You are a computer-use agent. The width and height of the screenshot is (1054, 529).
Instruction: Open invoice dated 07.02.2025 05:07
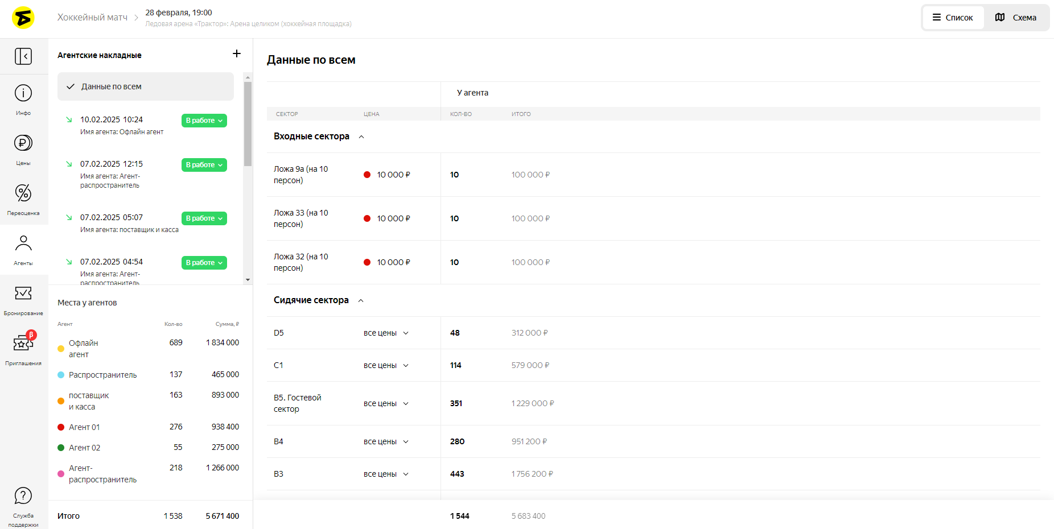(x=112, y=217)
